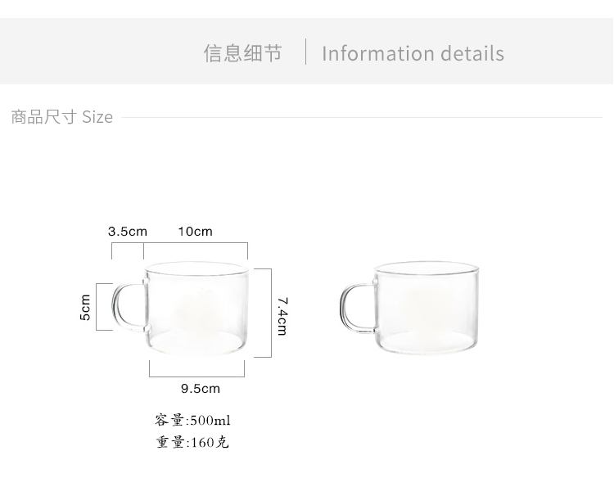
Task: Click the handle bracket line beside 5cm
Action: coord(97,307)
